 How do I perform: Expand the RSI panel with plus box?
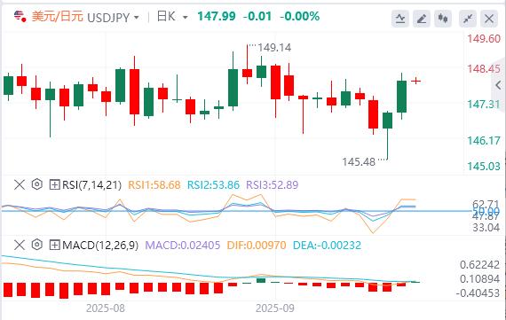[54, 184]
